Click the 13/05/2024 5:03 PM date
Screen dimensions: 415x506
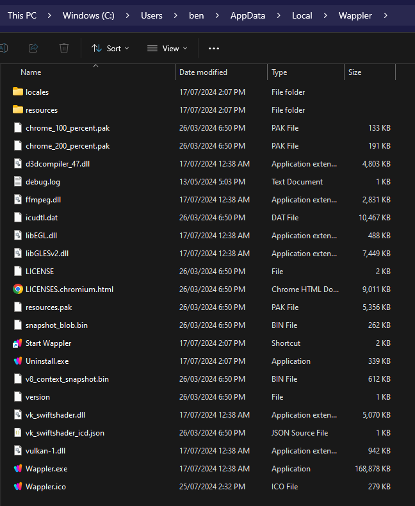212,182
